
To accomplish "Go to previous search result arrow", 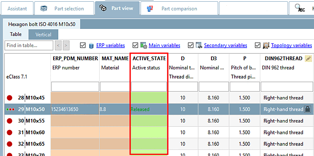I will (58, 46).
